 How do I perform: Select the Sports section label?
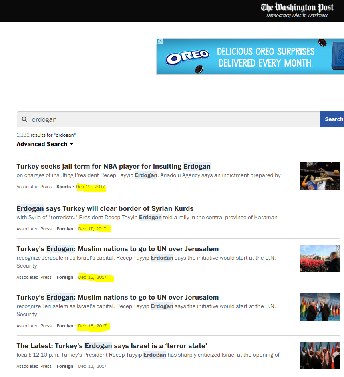click(x=64, y=187)
